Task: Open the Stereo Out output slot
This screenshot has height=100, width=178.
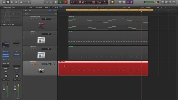Action: [6, 64]
